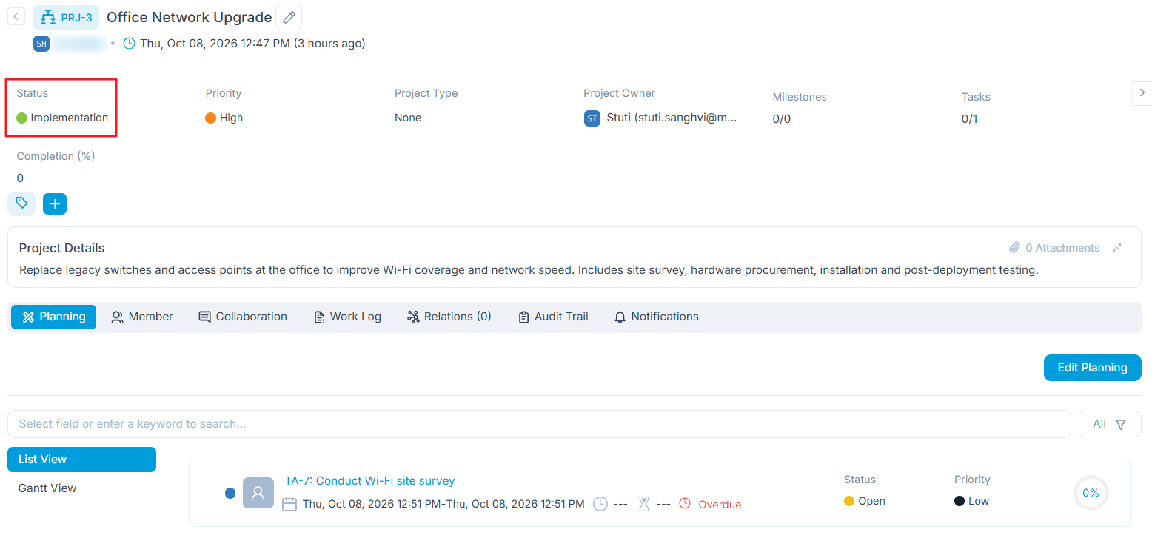This screenshot has width=1152, height=555.
Task: Click the paperclip attachments icon
Action: pos(1014,248)
